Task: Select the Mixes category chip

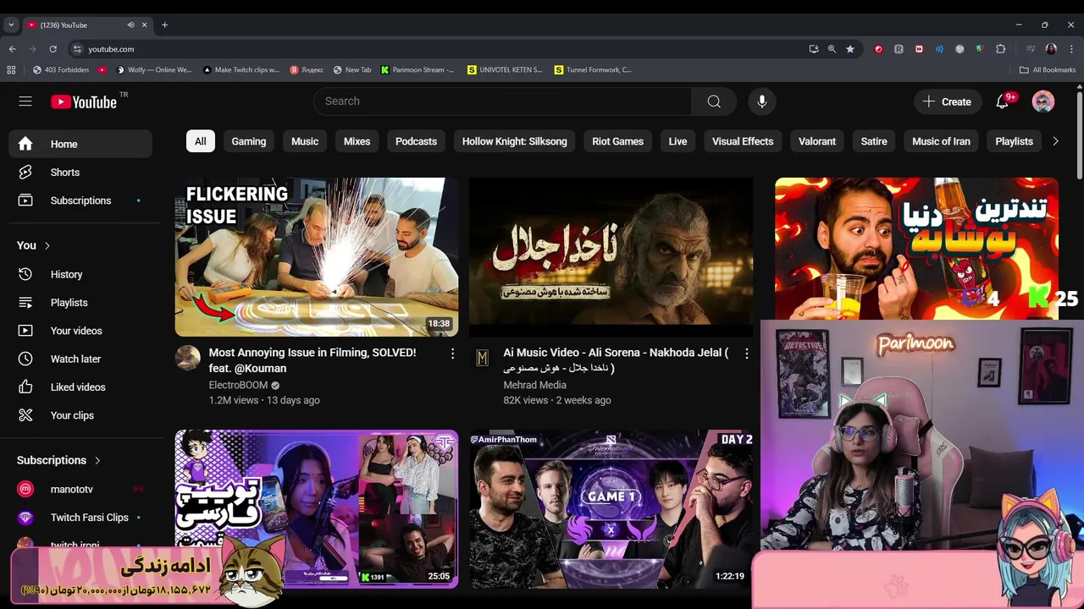Action: pyautogui.click(x=357, y=141)
